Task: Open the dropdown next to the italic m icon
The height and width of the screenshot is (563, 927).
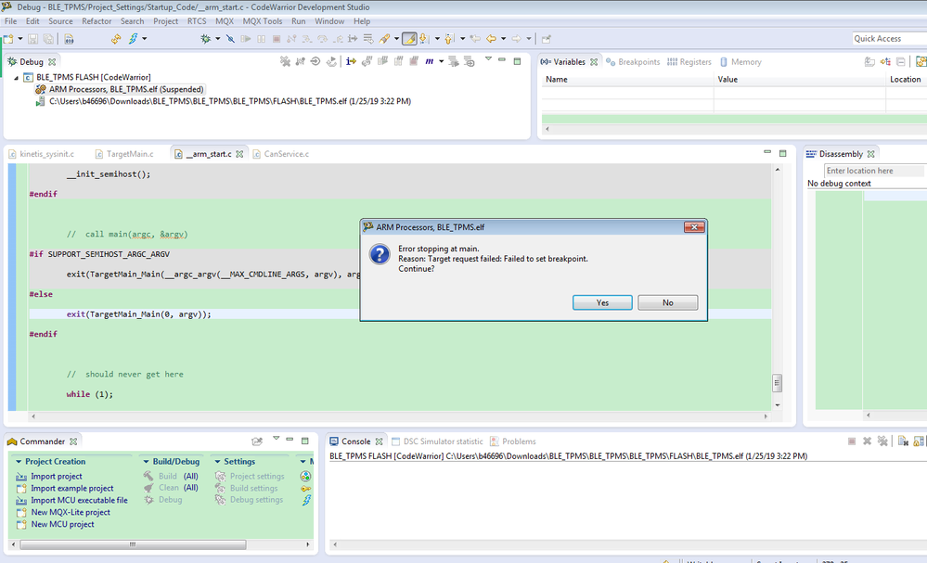Action: click(441, 61)
